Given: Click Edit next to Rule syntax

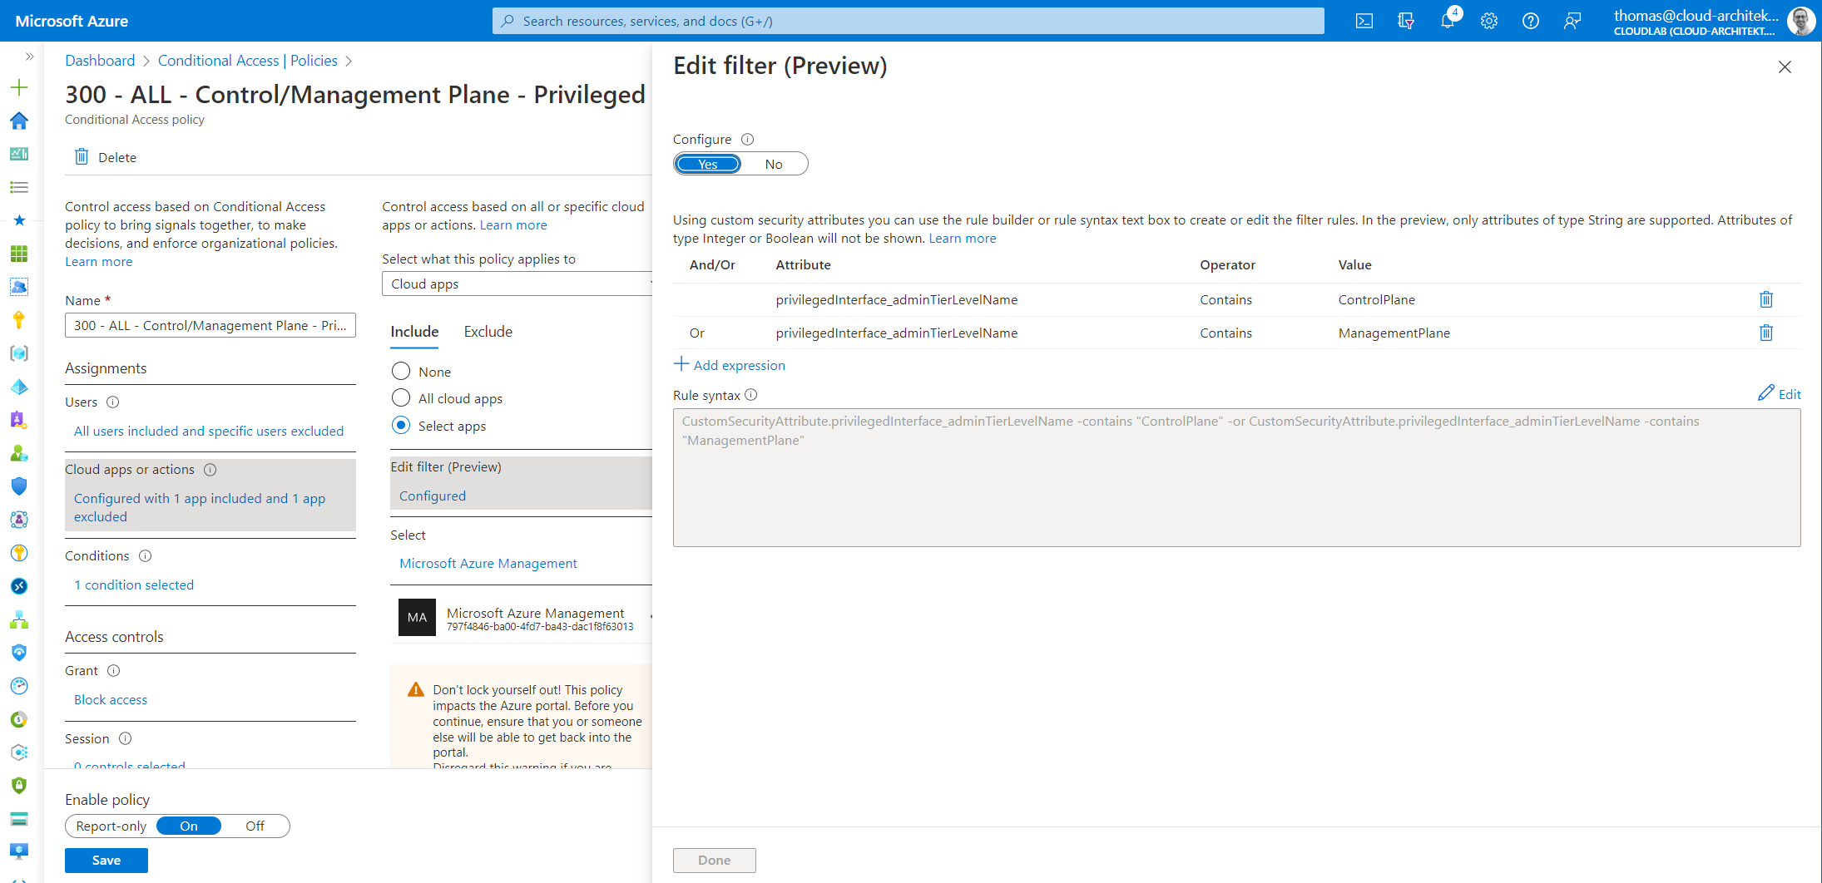Looking at the screenshot, I should 1780,394.
